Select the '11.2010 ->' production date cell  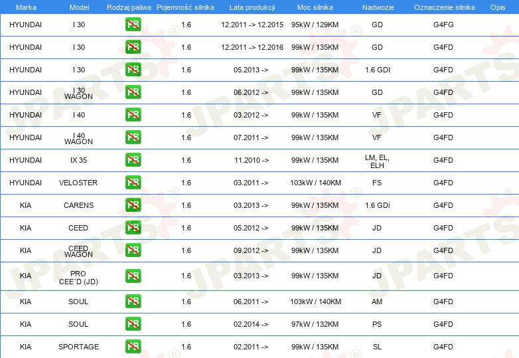click(252, 160)
